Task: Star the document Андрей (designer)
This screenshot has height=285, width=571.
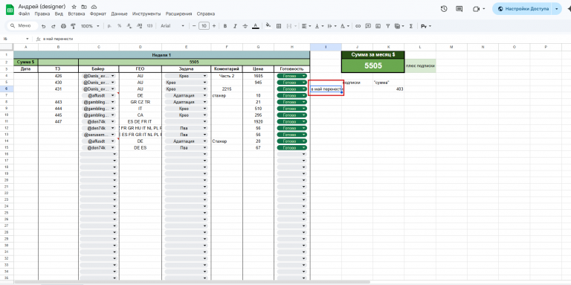Action: 74,7
